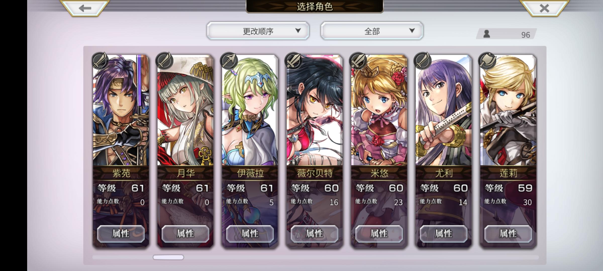Click the weapon icon on 米悠's card
The image size is (603, 271).
point(358,61)
